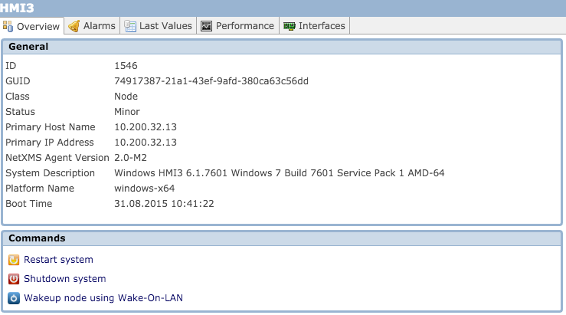Click the Performance chart icon
The width and height of the screenshot is (566, 315).
click(206, 26)
